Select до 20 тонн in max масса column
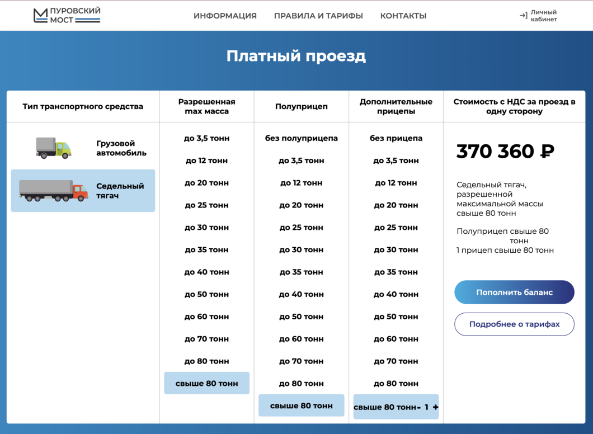593x434 pixels. [x=206, y=183]
